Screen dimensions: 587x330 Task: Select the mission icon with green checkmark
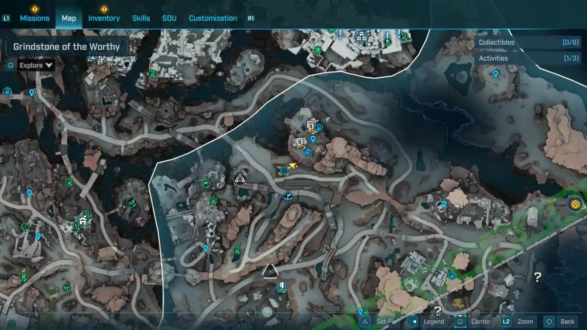click(x=281, y=286)
